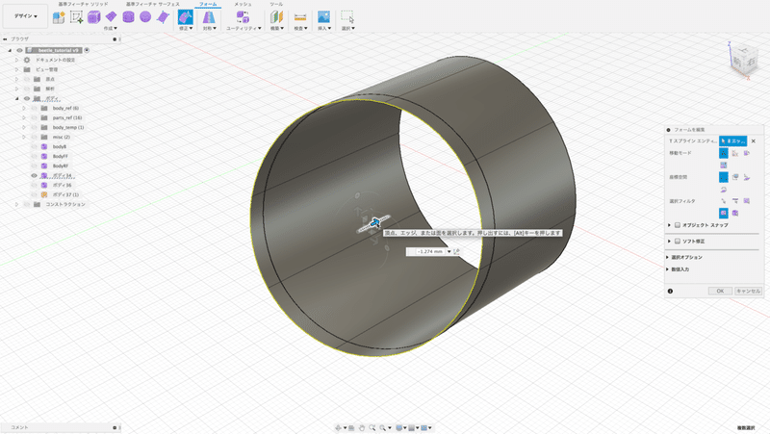The image size is (770, 434).
Task: Set edge filter in 選択フィルタ row
Action: [x=735, y=201]
